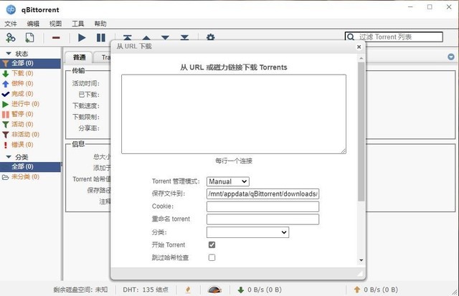
Task: Click the dialog scrollbar down arrow
Action: tap(361, 260)
